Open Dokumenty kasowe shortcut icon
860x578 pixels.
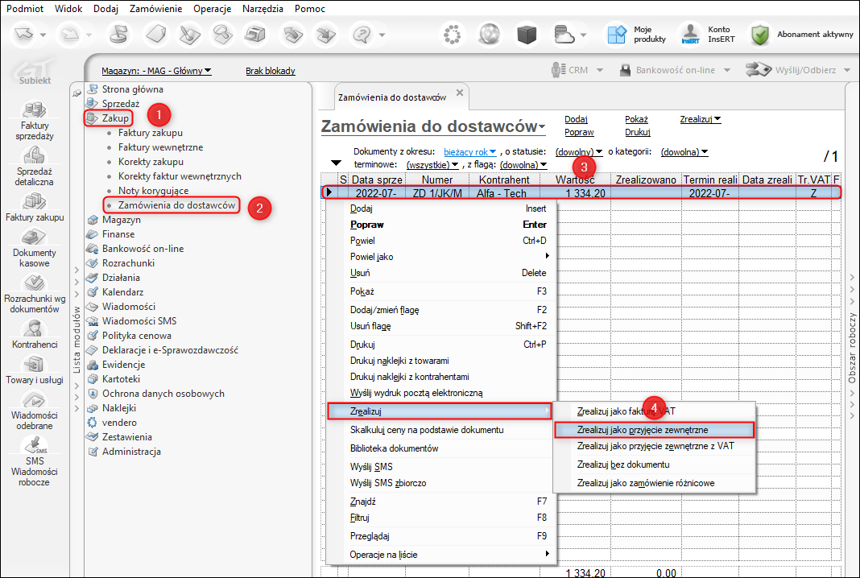[34, 237]
